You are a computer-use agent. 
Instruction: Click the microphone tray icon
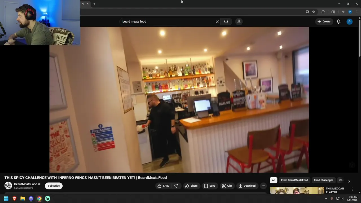click(x=332, y=198)
